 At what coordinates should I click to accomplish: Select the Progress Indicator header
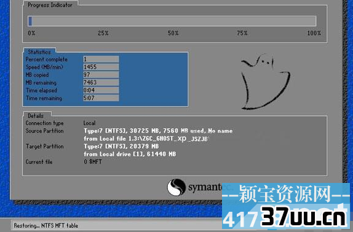[50, 5]
